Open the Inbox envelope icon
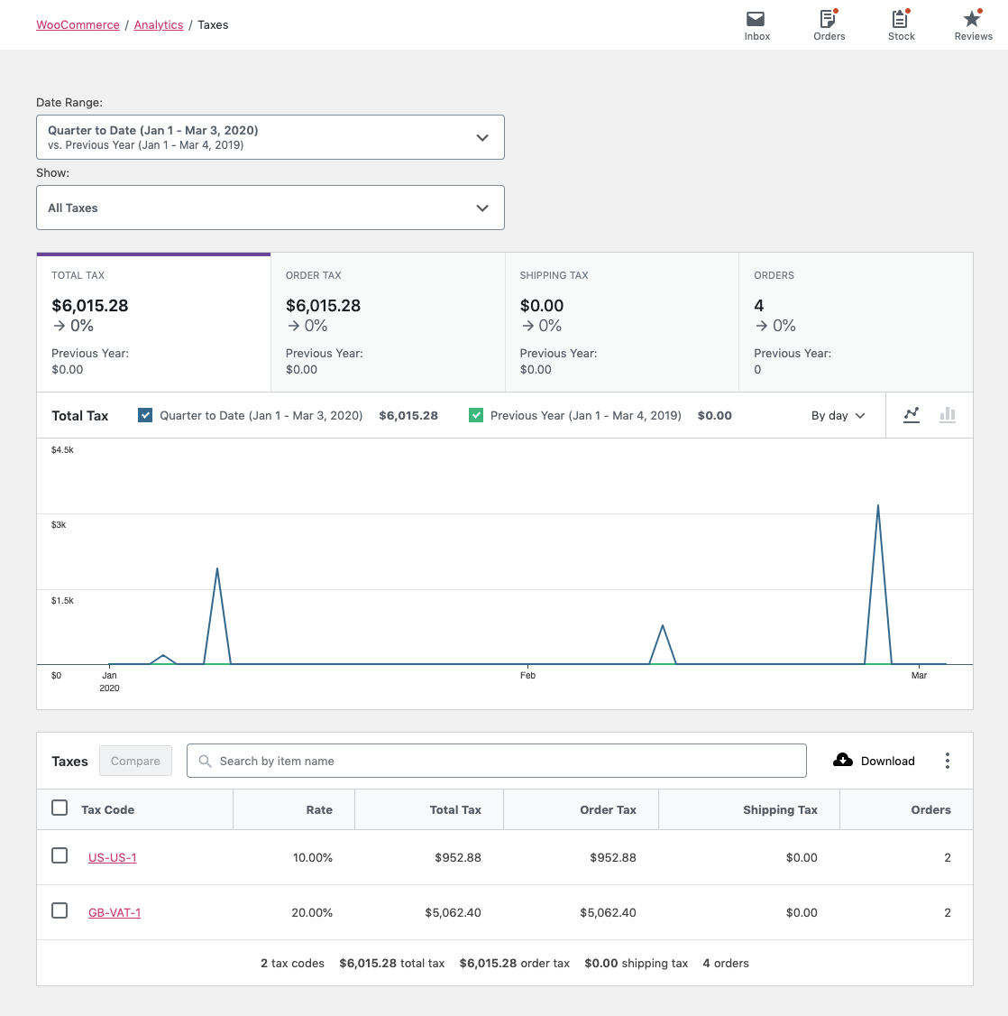1008x1016 pixels. [x=756, y=19]
